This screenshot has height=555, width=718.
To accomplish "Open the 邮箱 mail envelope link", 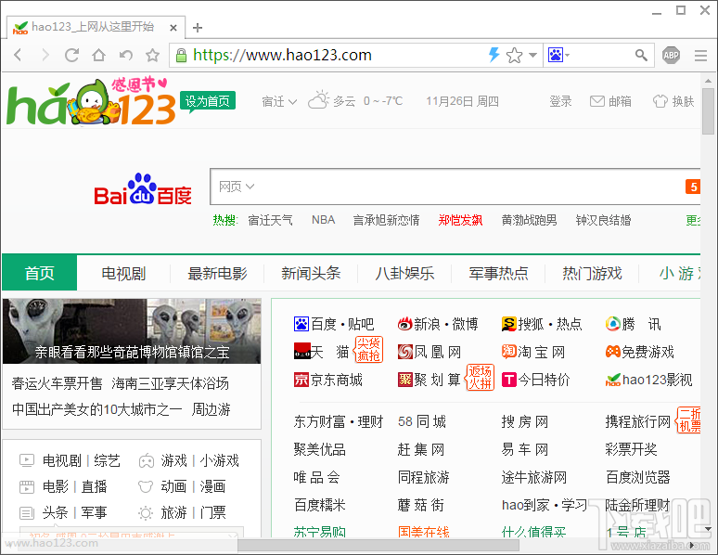I will (610, 101).
